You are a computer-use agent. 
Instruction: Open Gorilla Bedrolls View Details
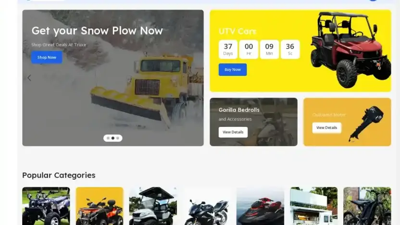point(233,132)
